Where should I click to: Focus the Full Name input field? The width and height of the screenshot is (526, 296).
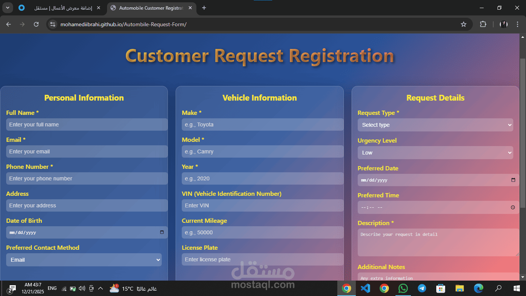click(x=87, y=124)
